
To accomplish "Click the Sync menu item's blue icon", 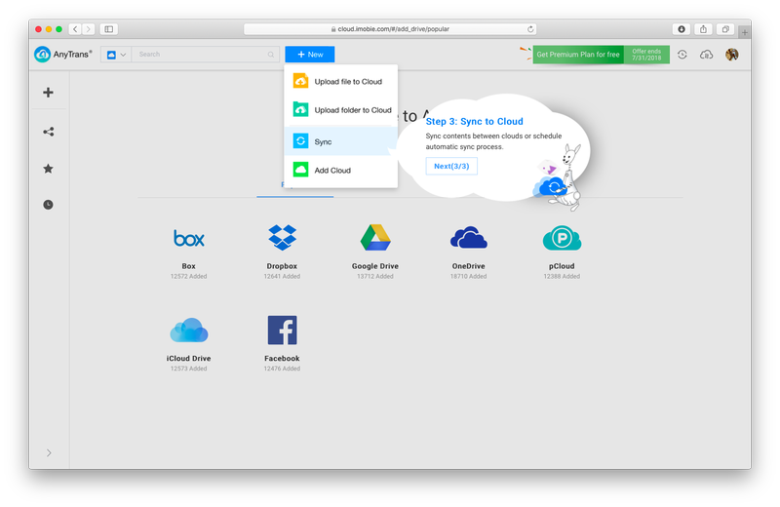I will 300,140.
